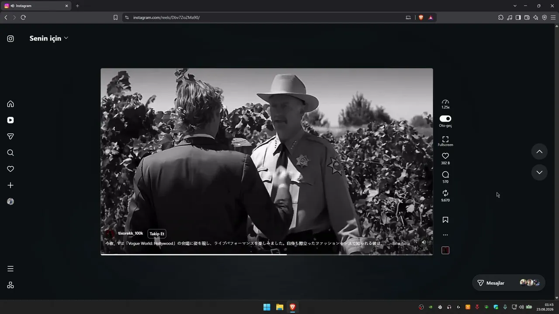Open Notifications heart in the left sidebar

pyautogui.click(x=10, y=169)
